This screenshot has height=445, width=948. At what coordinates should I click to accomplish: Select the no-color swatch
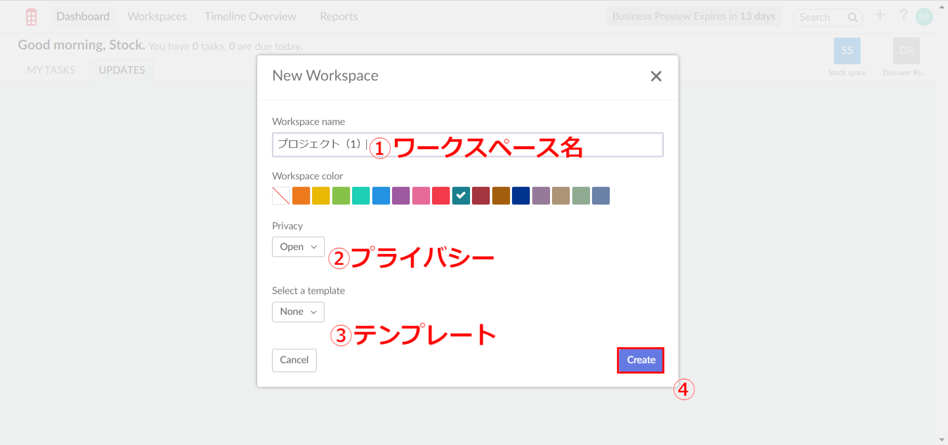point(281,196)
